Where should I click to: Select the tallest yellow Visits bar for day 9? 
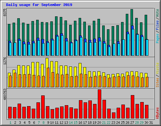pos(47,63)
